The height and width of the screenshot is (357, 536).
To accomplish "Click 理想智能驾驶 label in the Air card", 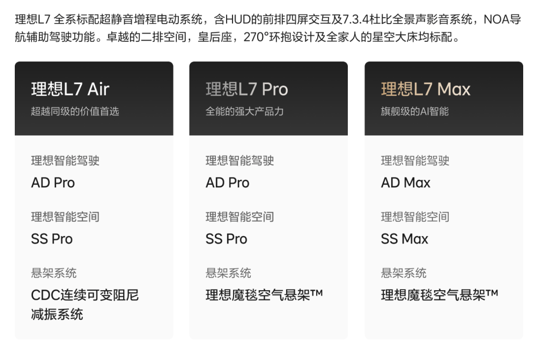I will pos(65,161).
